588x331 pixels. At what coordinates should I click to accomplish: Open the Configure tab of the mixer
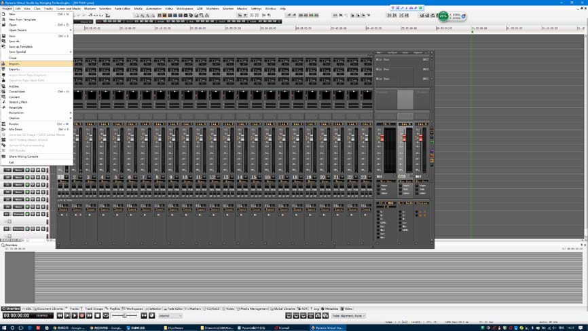coord(392,52)
